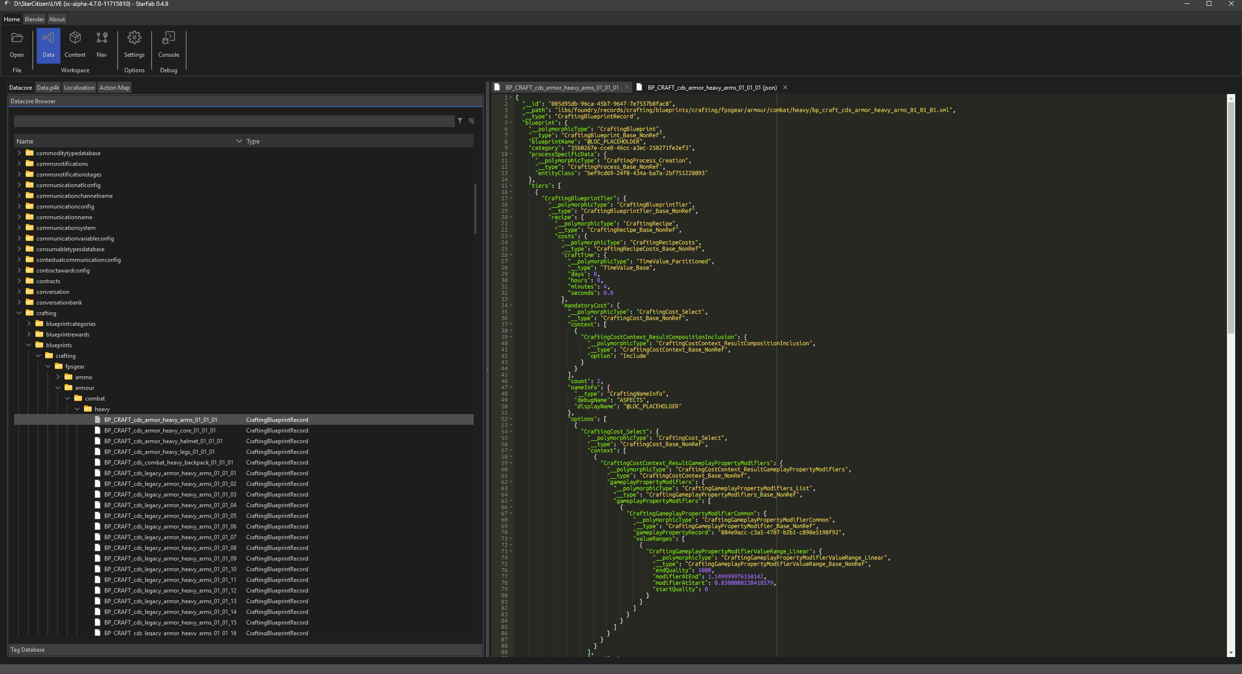Image resolution: width=1242 pixels, height=674 pixels.
Task: Open the Nav workspace icon
Action: [x=102, y=38]
